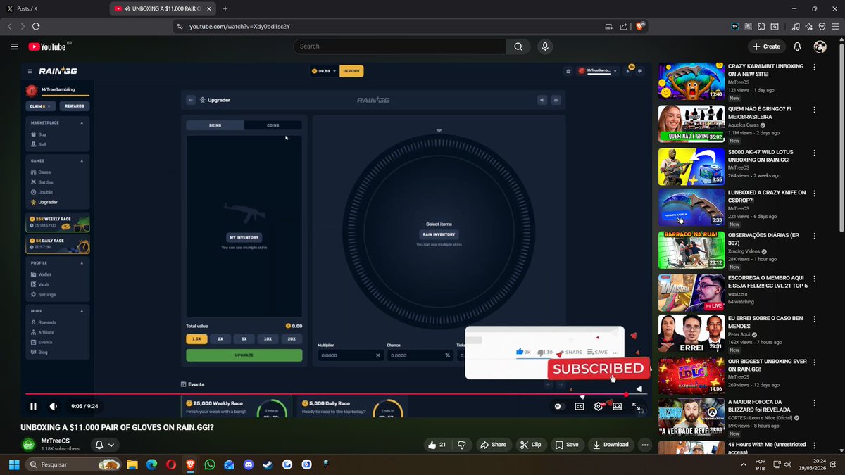
Task: Switch to theater mode
Action: coord(617,406)
